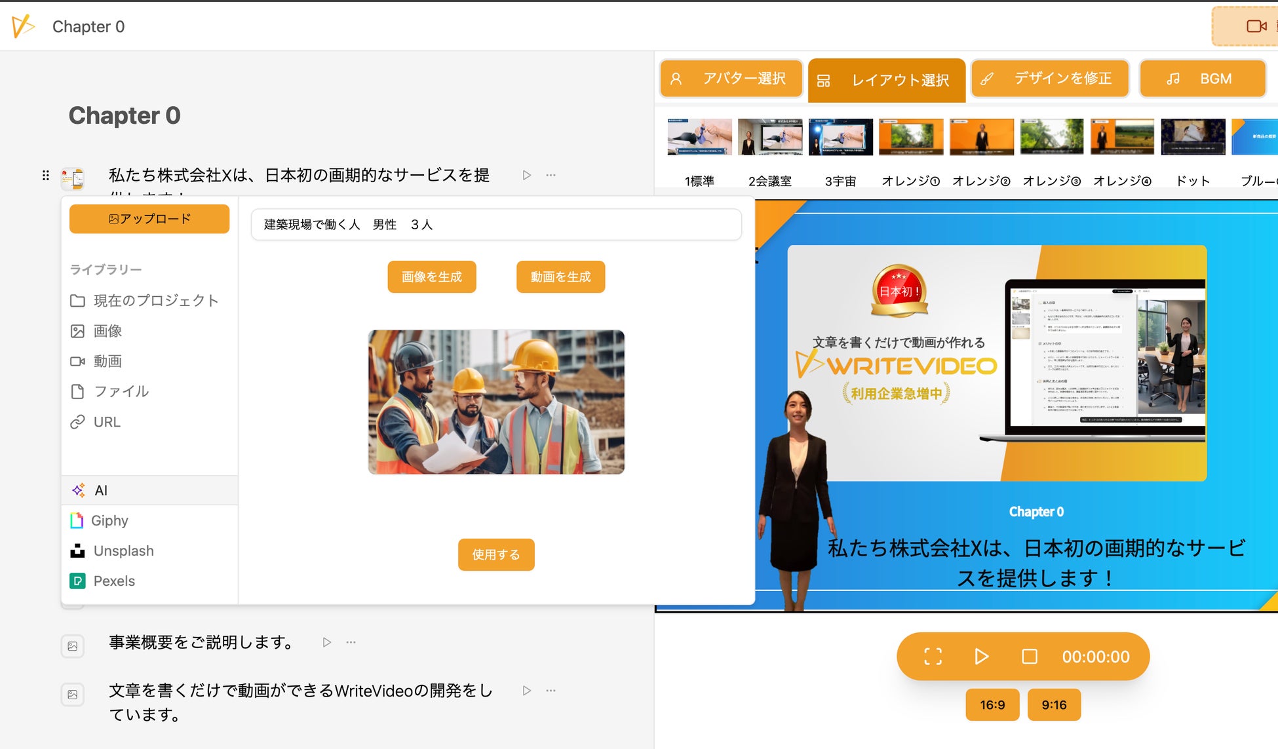Click the camera record icon at top right
1278x749 pixels.
click(x=1256, y=26)
